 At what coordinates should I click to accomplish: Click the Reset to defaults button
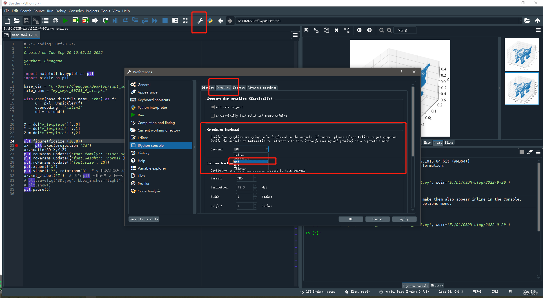click(144, 219)
